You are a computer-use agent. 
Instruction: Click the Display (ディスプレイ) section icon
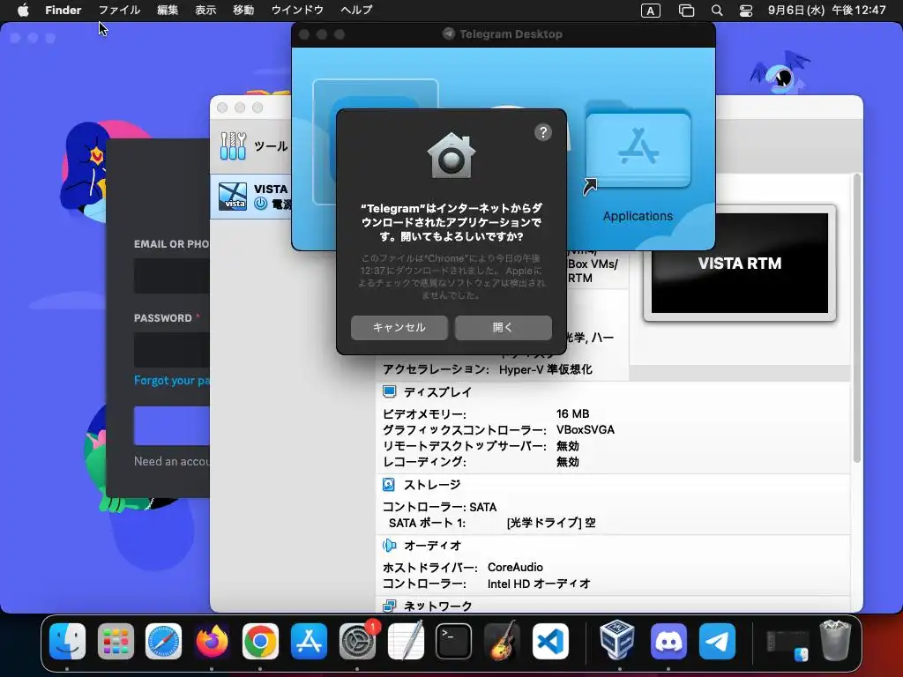tap(389, 392)
